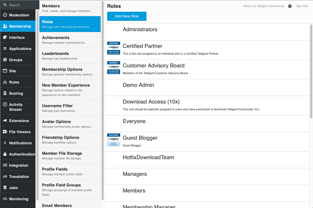
Task: Click the search magnifier icon
Action: tap(5, 5)
